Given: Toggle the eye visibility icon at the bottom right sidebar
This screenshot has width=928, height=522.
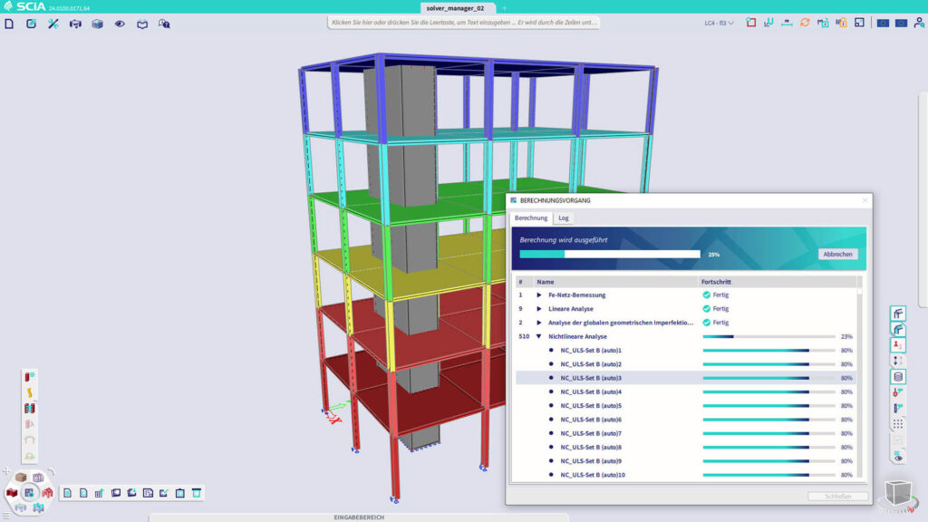Looking at the screenshot, I should [898, 456].
